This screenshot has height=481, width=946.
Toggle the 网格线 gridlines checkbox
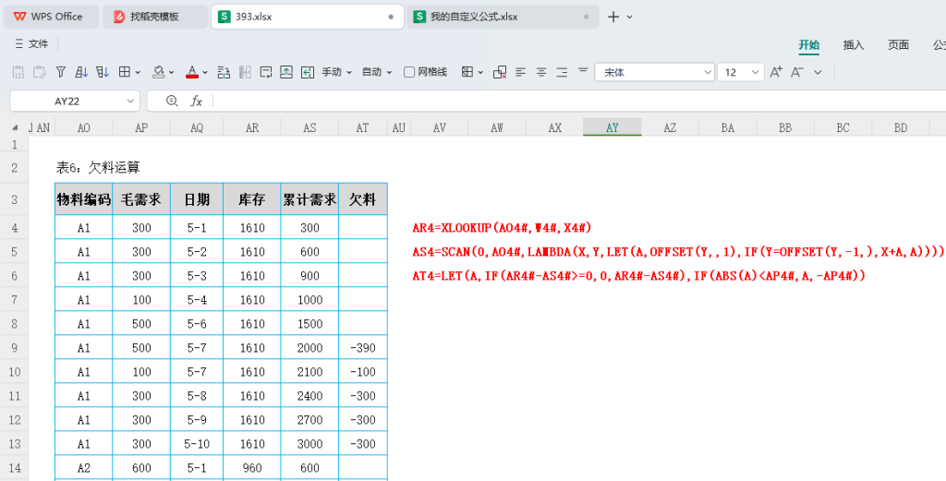(x=409, y=72)
